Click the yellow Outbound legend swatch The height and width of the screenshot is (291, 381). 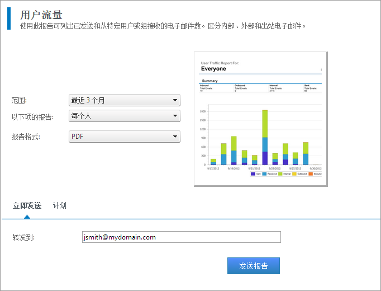[x=295, y=174]
